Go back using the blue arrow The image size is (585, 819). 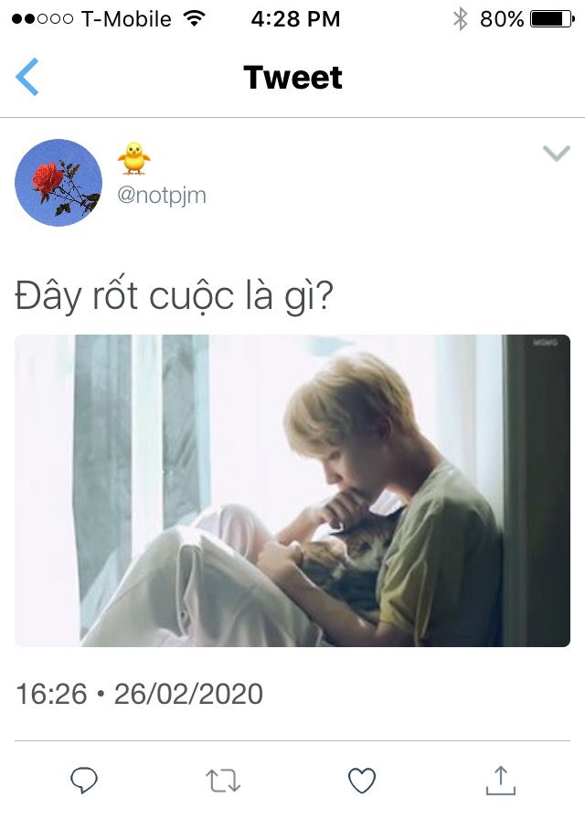click(x=27, y=77)
